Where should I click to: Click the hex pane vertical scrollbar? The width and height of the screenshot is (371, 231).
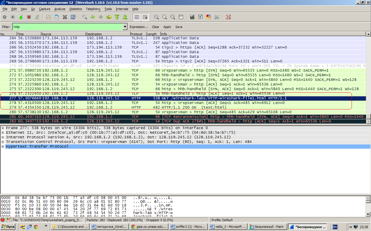(368, 206)
